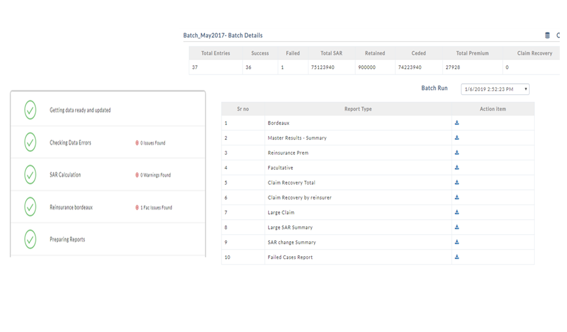Select the Claim Recovery by reinsurer row
Viewport: 567px width, 332px height.
pos(300,198)
